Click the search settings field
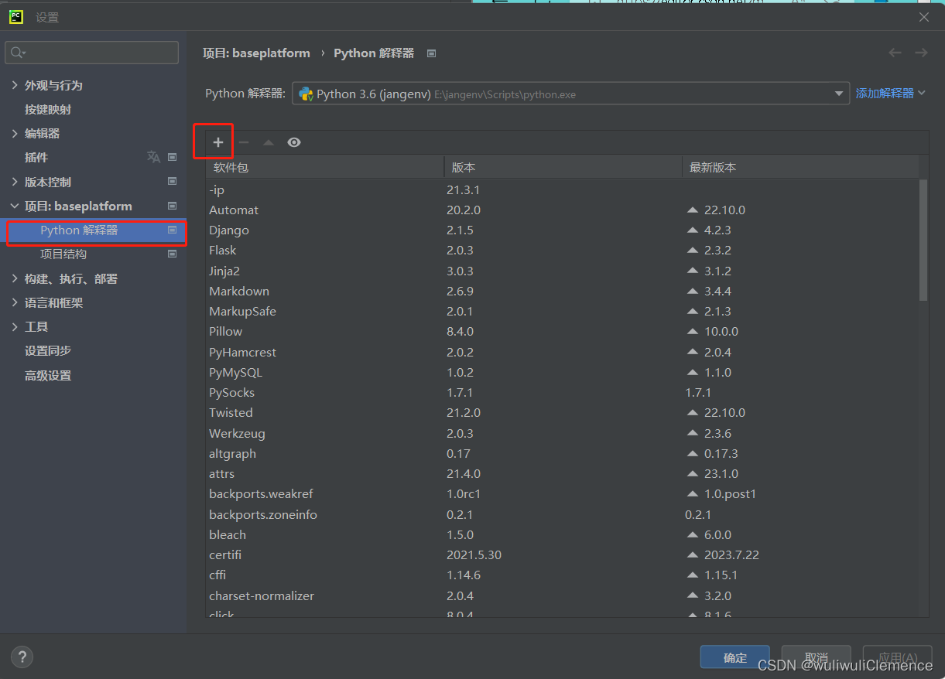This screenshot has height=679, width=945. click(x=92, y=53)
